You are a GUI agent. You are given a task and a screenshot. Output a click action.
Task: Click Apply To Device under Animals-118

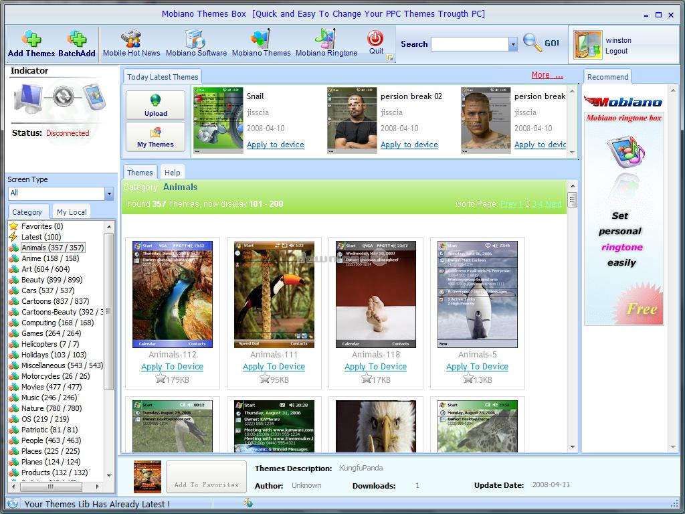coord(376,367)
